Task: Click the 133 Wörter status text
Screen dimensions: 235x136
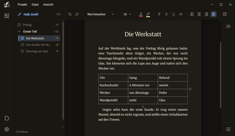Action: click(22, 132)
